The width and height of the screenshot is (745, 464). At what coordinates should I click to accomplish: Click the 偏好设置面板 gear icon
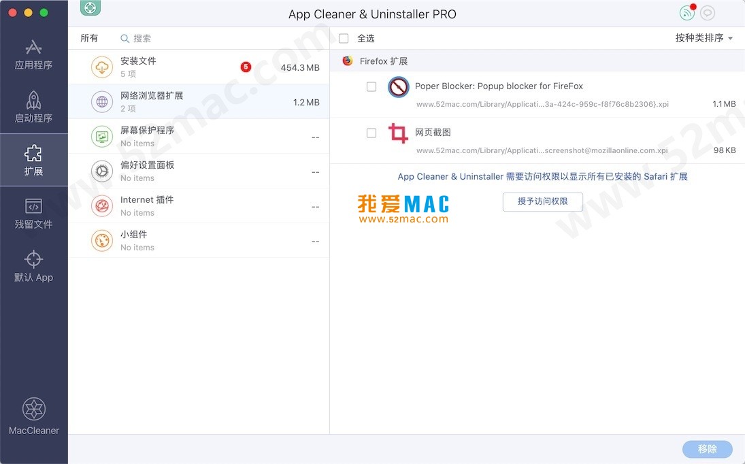click(101, 171)
